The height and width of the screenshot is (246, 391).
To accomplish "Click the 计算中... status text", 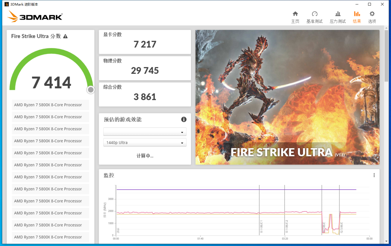I will click(145, 156).
